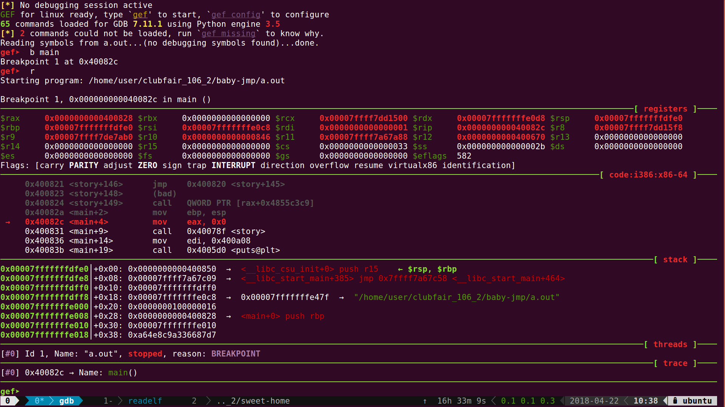Click the arrow in trace line before Name
The height and width of the screenshot is (407, 725).
[x=71, y=373]
